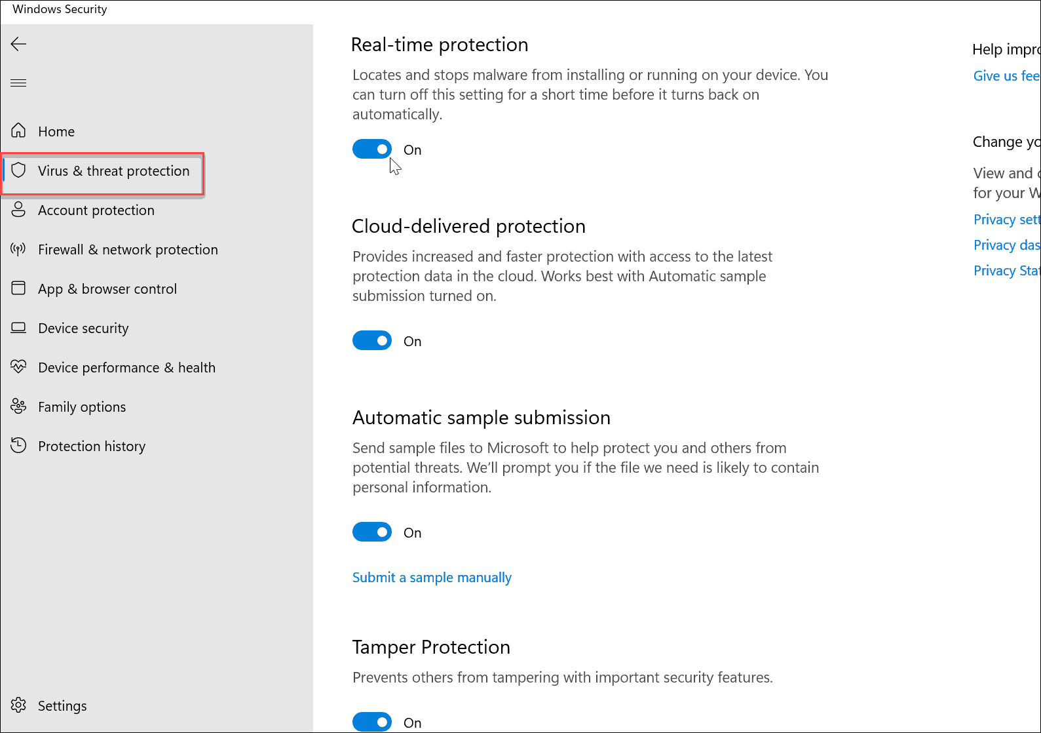The width and height of the screenshot is (1041, 733).
Task: Go to Home in sidebar
Action: [x=56, y=131]
